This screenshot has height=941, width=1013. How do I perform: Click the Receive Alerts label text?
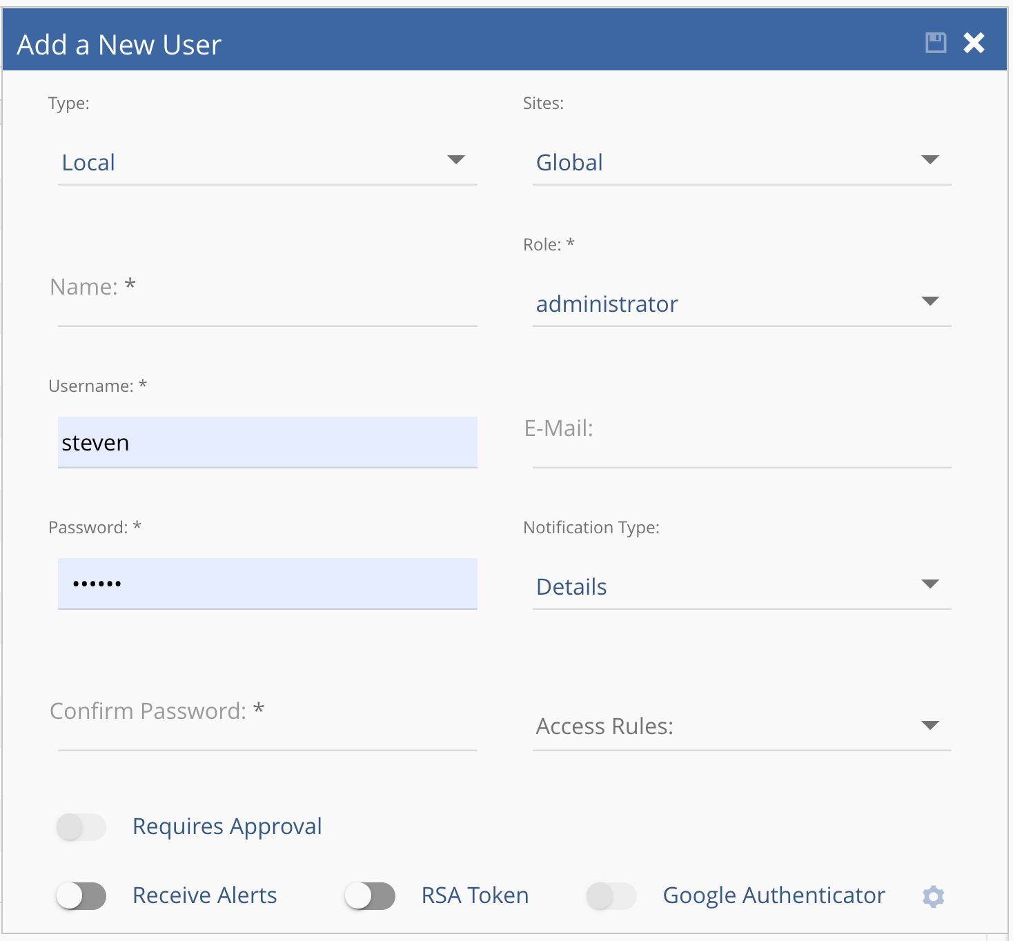coord(204,895)
